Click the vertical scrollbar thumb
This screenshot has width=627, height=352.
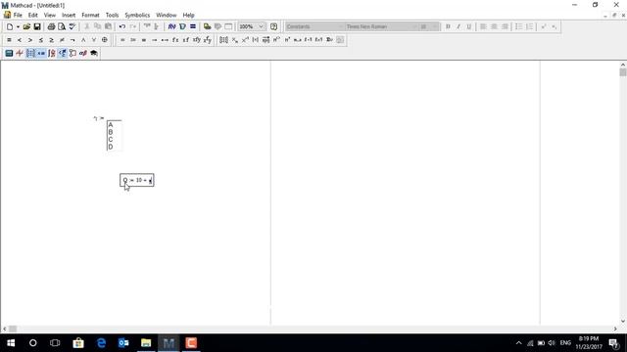[x=623, y=72]
